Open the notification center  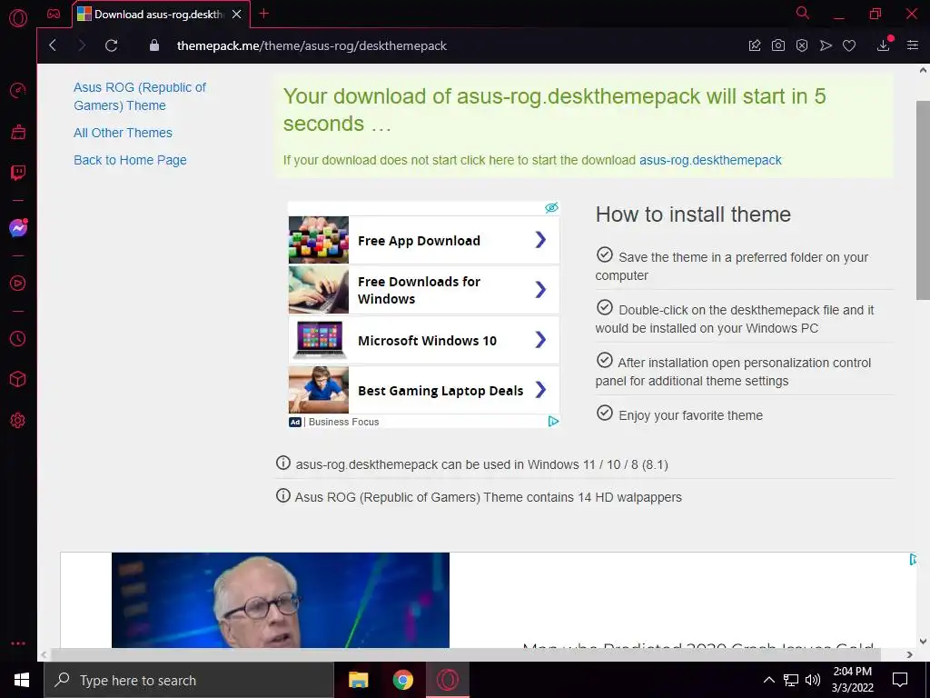point(900,680)
